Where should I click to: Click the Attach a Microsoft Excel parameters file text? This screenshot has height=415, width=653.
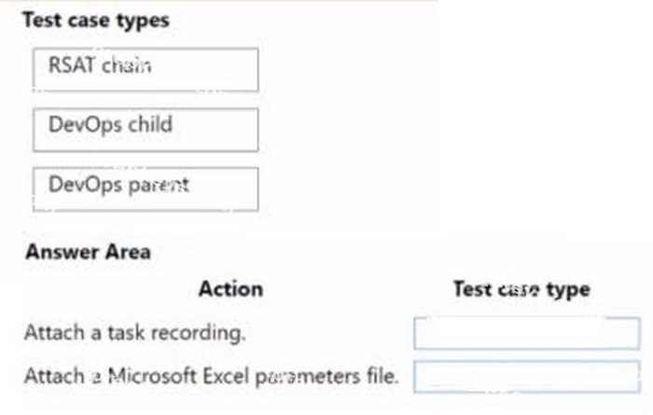pyautogui.click(x=212, y=376)
